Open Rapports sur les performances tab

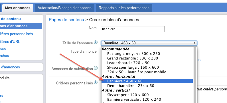(124, 8)
